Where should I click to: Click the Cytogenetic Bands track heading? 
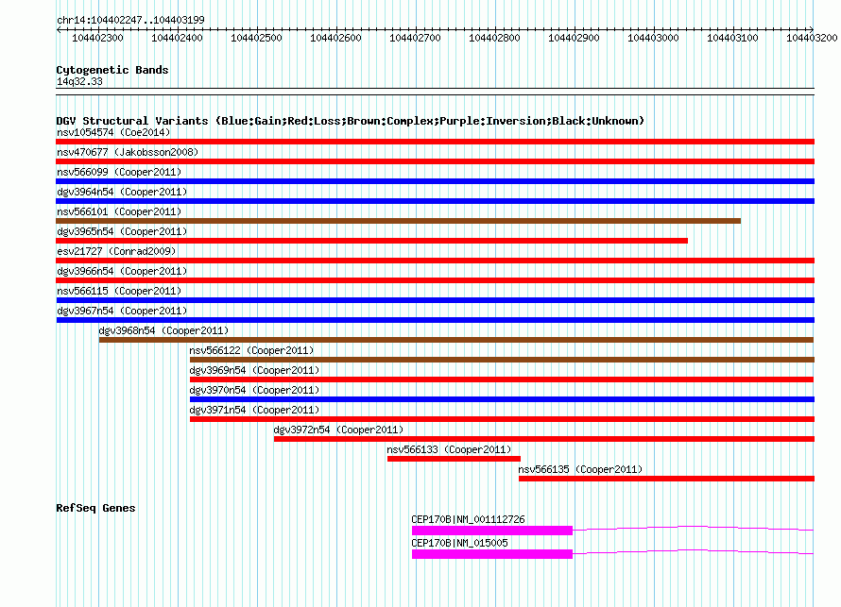[x=112, y=70]
